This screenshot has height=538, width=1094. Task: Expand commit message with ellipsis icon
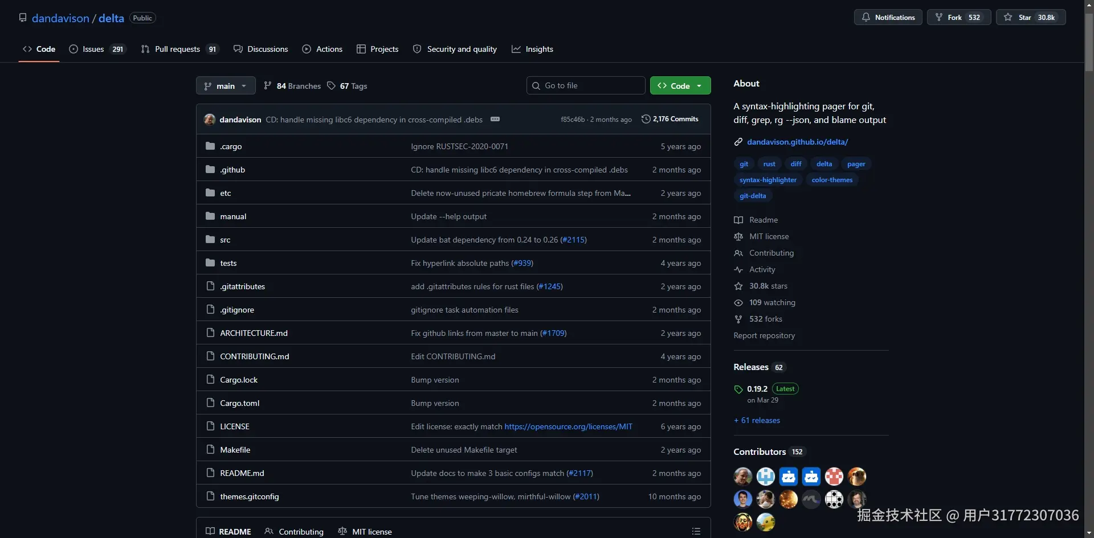tap(495, 119)
